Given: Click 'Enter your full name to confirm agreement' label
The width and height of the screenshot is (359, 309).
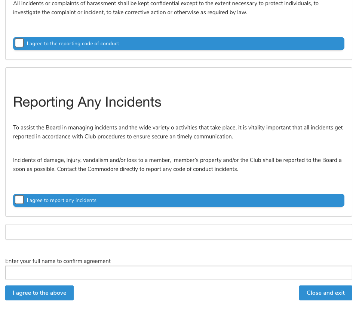Looking at the screenshot, I should 58,261.
